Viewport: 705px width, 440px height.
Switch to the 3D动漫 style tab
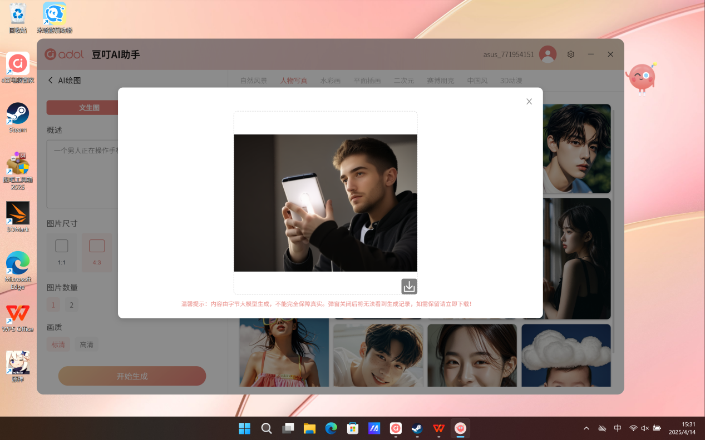[511, 81]
